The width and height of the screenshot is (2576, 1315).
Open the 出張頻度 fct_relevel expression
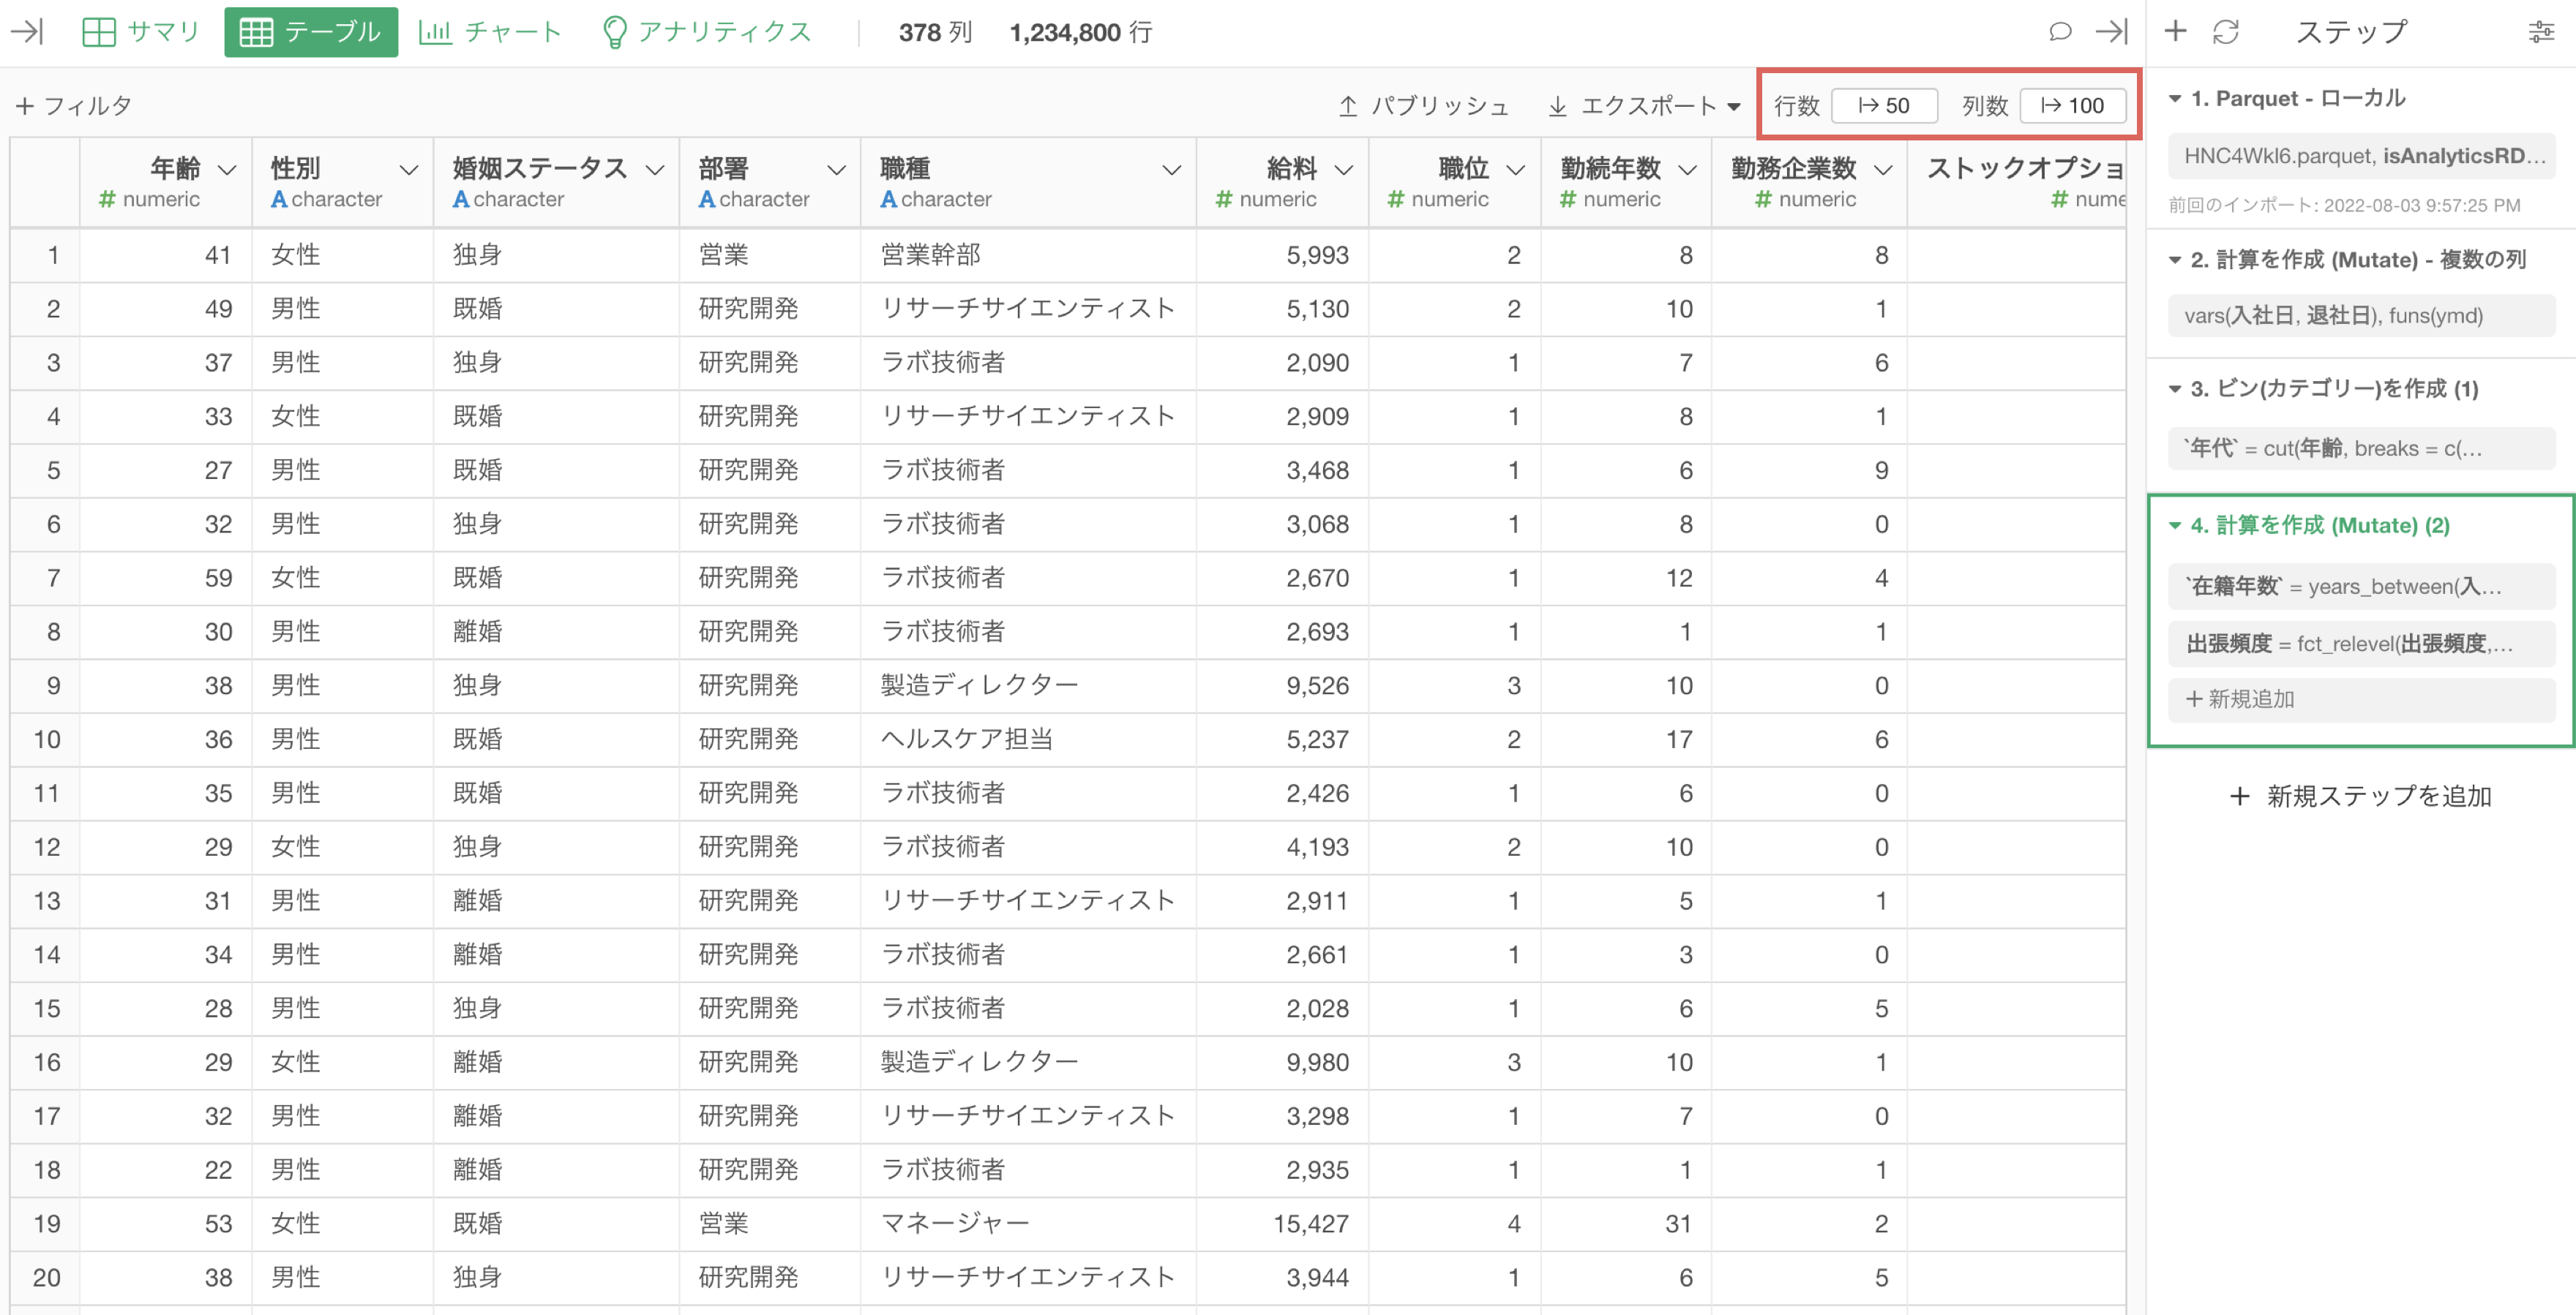(x=2362, y=644)
